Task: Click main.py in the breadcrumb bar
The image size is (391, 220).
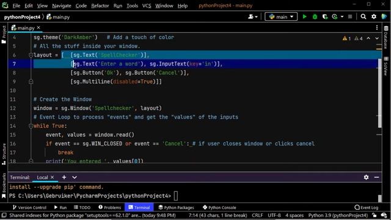Action: (x=58, y=17)
